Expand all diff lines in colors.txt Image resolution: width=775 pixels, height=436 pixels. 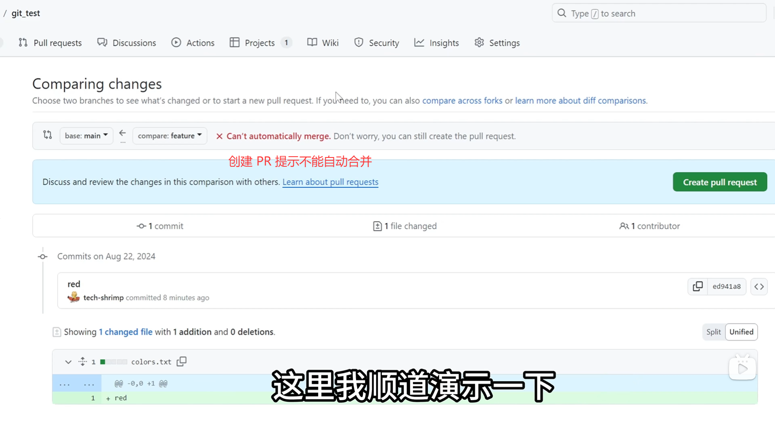[83, 362]
